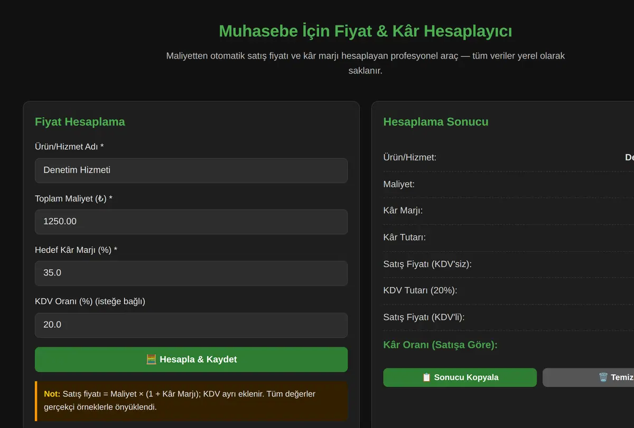Focus the Toplam Maliyet input with 1250.00

click(191, 222)
